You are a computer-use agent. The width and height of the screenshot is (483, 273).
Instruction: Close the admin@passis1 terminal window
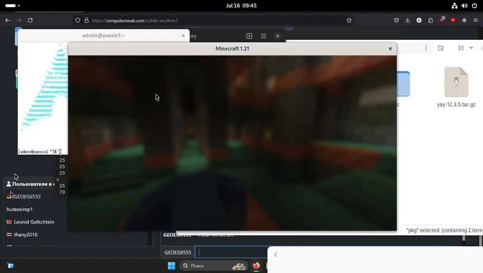pyautogui.click(x=183, y=36)
